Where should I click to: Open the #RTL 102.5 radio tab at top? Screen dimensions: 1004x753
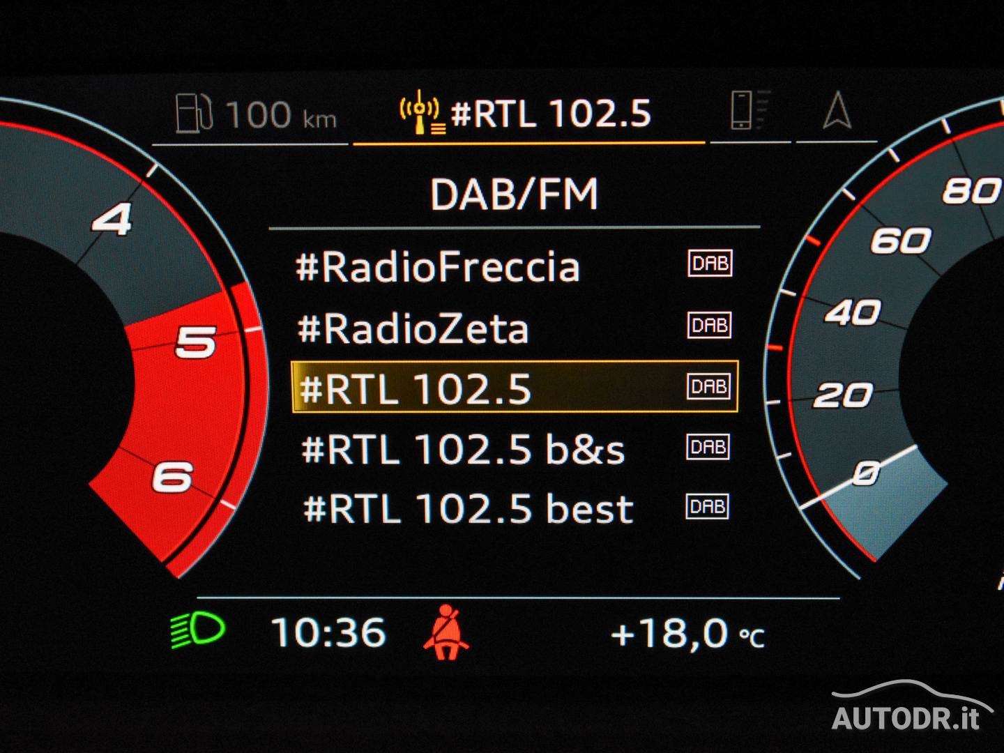pyautogui.click(x=550, y=114)
